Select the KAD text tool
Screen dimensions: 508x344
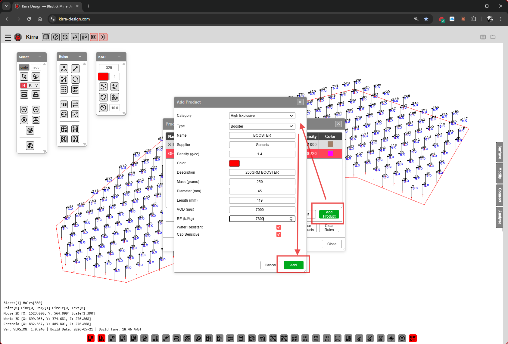pos(115,97)
